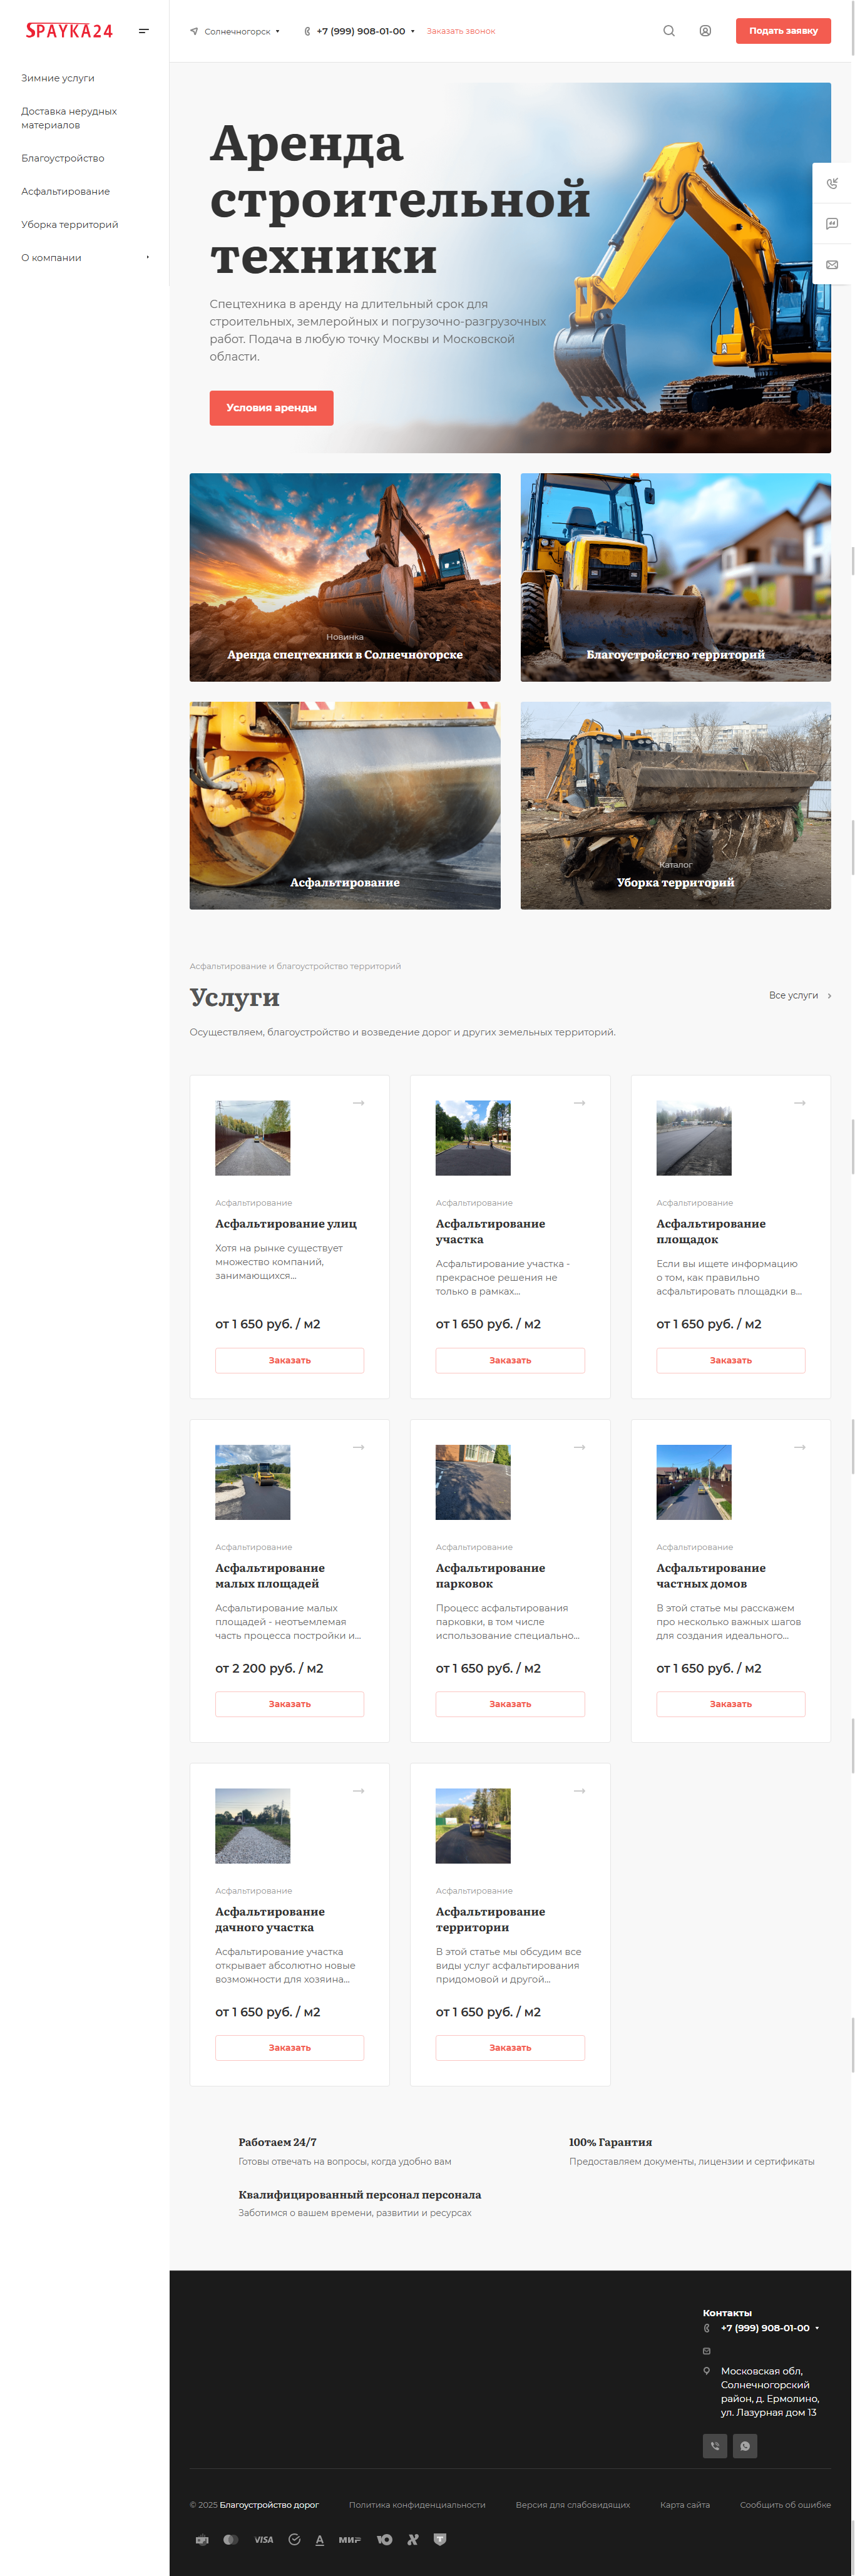The image size is (855, 2576).
Task: Click the WhatsApp icon in footer
Action: pyautogui.click(x=745, y=2446)
